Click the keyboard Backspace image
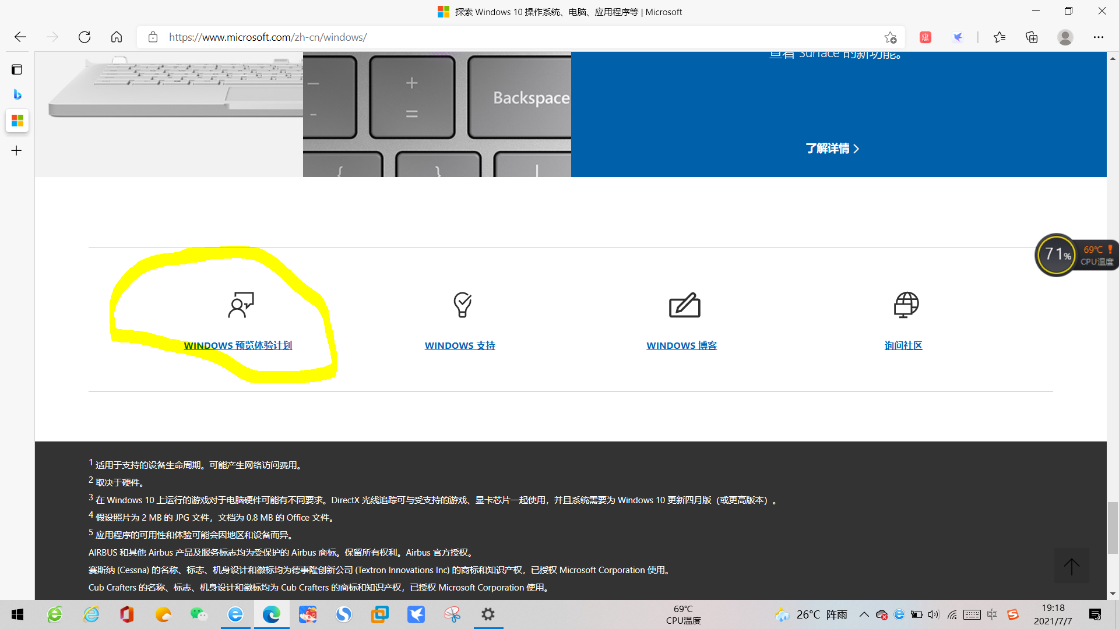 (x=437, y=114)
